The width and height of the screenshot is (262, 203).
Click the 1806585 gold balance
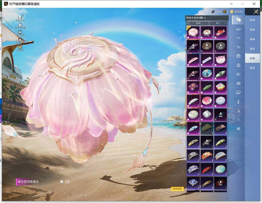[238, 12]
